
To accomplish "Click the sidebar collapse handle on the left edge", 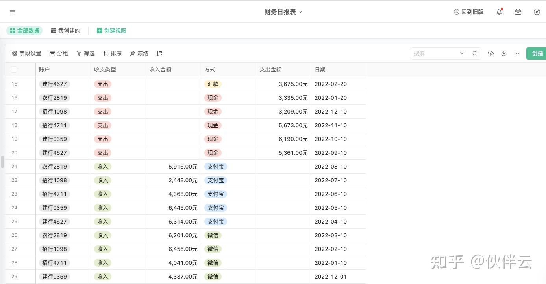I will (2, 162).
